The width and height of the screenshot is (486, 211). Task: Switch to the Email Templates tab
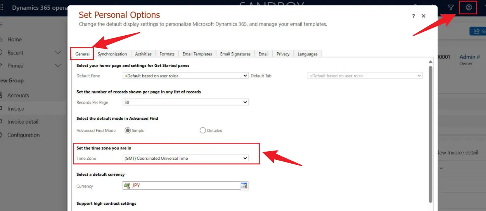pyautogui.click(x=197, y=54)
